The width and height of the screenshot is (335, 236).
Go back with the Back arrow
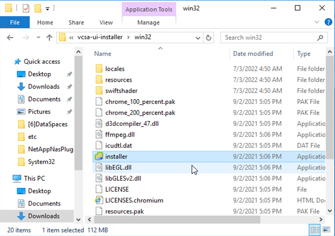(10, 38)
